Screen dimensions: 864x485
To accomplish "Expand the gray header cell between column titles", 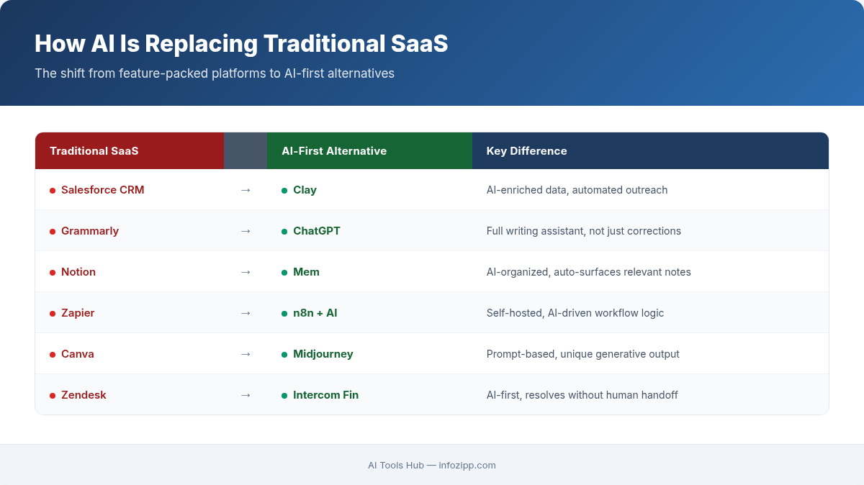I will 246,150.
